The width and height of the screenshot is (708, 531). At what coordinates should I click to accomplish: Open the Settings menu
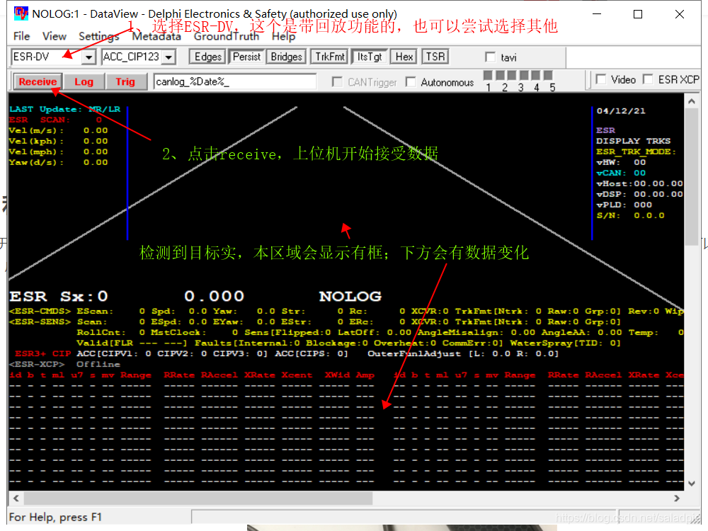(x=99, y=36)
